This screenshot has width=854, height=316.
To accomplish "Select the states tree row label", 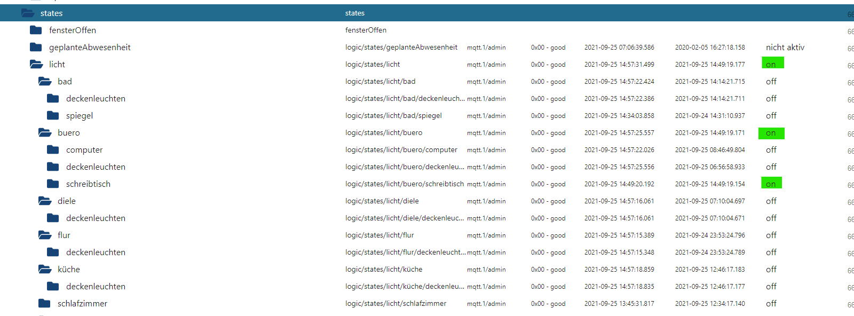I will point(51,13).
